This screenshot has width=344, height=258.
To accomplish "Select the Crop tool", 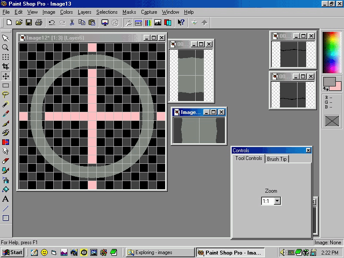I will pyautogui.click(x=6, y=66).
